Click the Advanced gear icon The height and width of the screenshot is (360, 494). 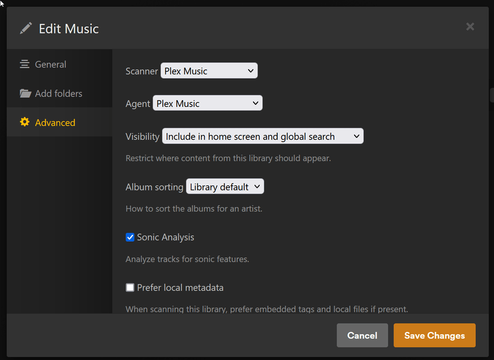coord(24,122)
